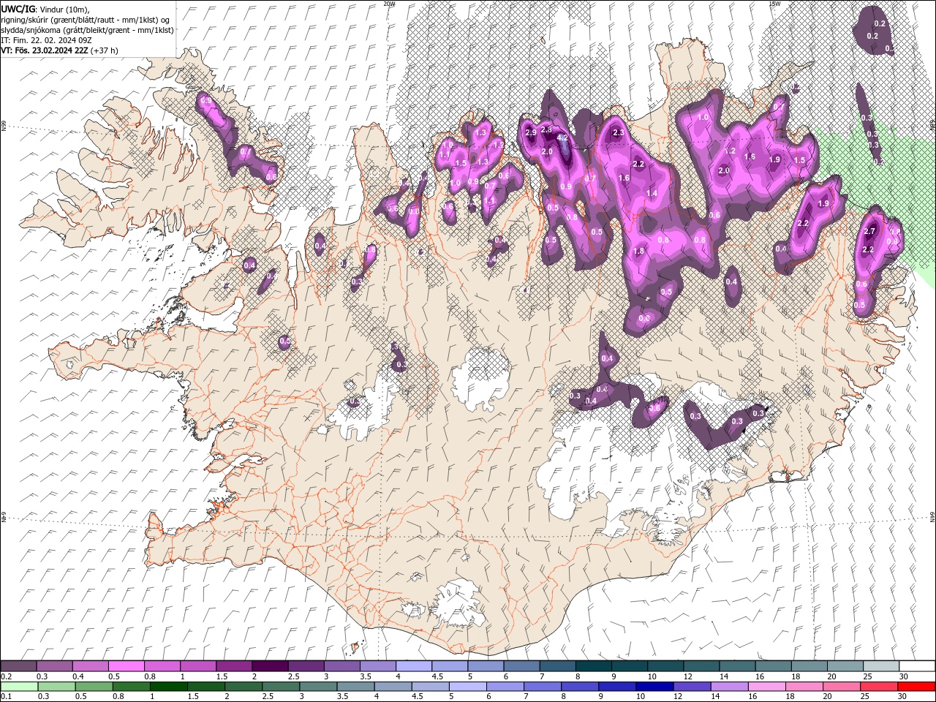This screenshot has width=936, height=702.
Task: Click the 1.4 snowfall value on map
Action: [652, 193]
